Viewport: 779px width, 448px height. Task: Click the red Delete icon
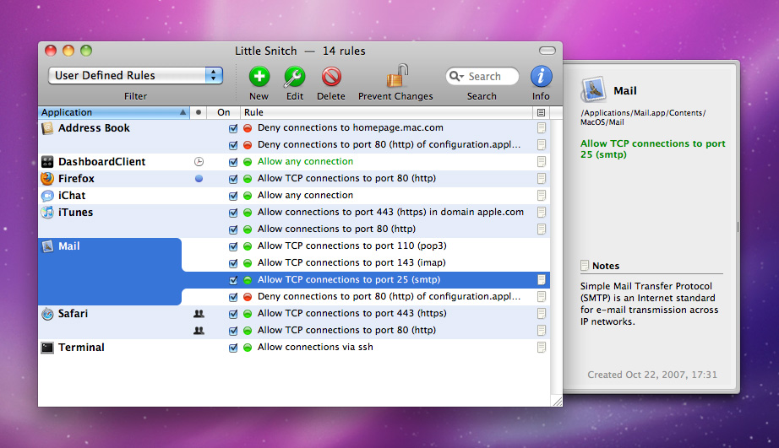[331, 77]
